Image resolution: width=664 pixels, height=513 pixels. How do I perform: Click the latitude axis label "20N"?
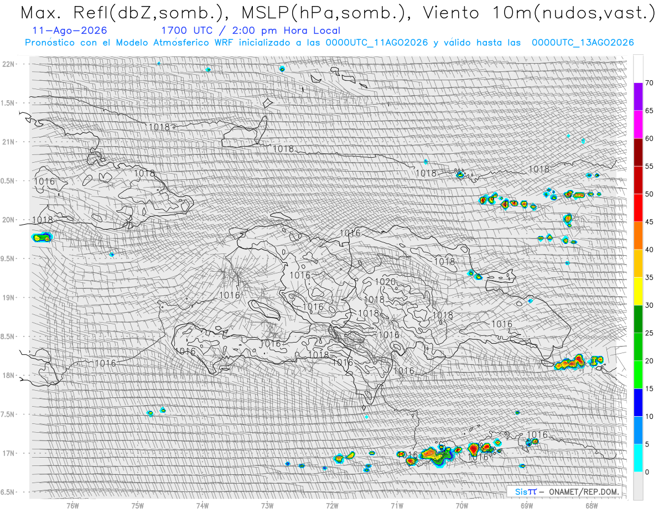point(8,220)
